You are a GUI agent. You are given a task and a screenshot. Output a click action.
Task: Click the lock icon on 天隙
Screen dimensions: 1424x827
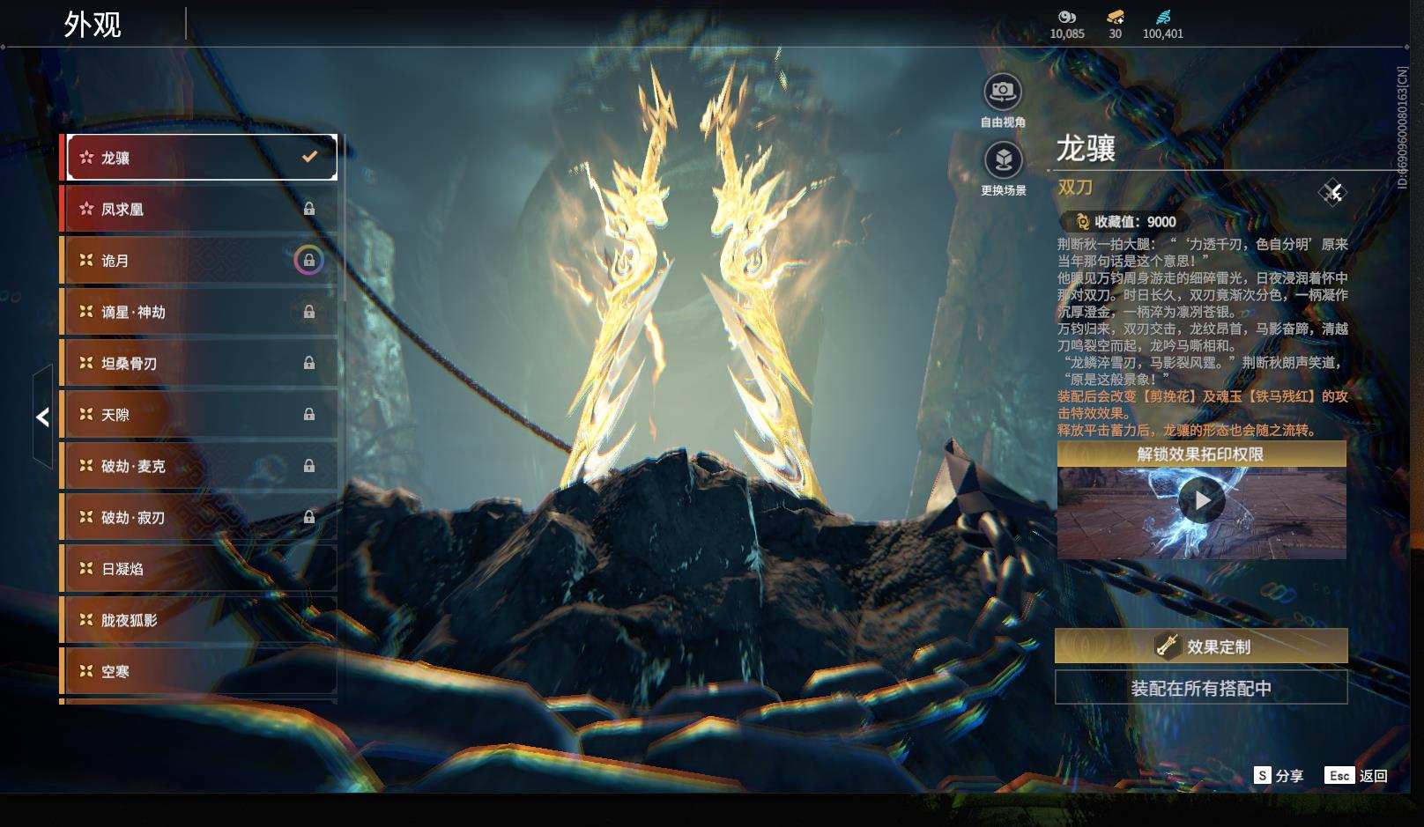pos(309,414)
